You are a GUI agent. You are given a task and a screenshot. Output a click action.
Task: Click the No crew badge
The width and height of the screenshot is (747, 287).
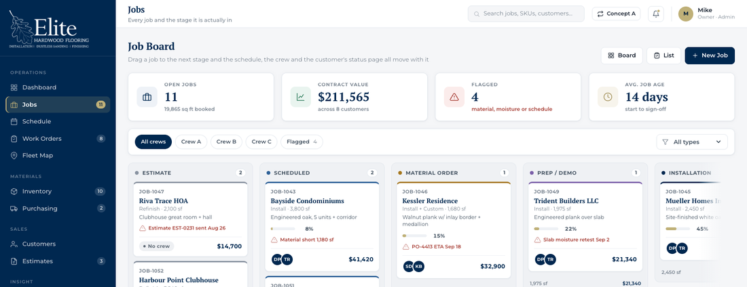(x=157, y=246)
